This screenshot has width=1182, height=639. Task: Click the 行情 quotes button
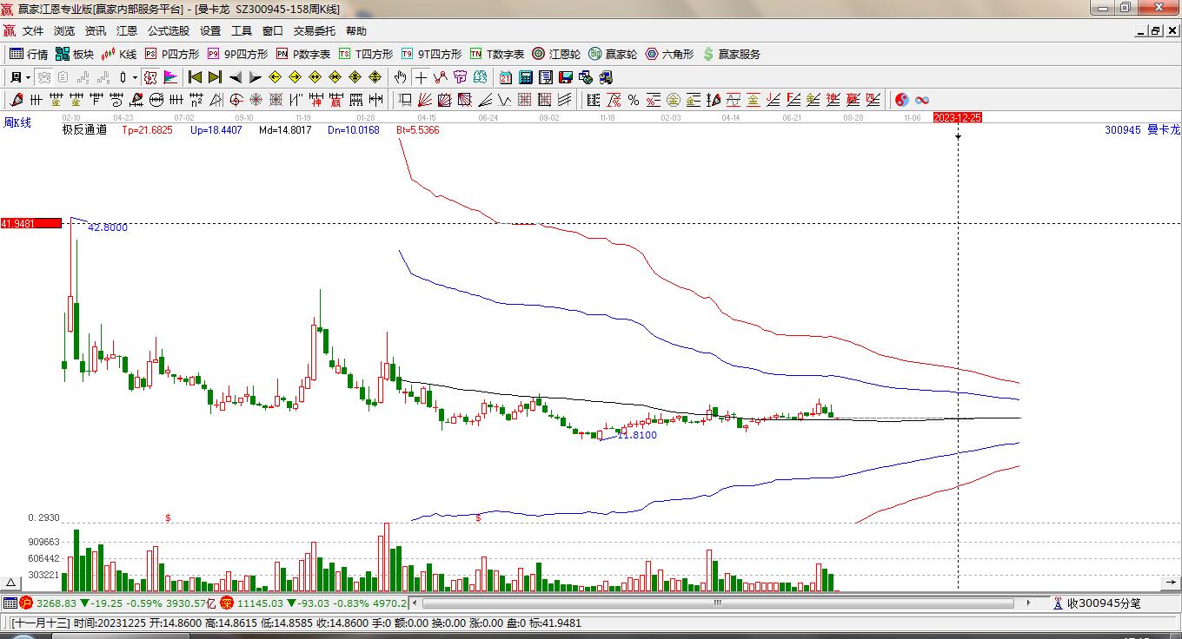tap(29, 54)
